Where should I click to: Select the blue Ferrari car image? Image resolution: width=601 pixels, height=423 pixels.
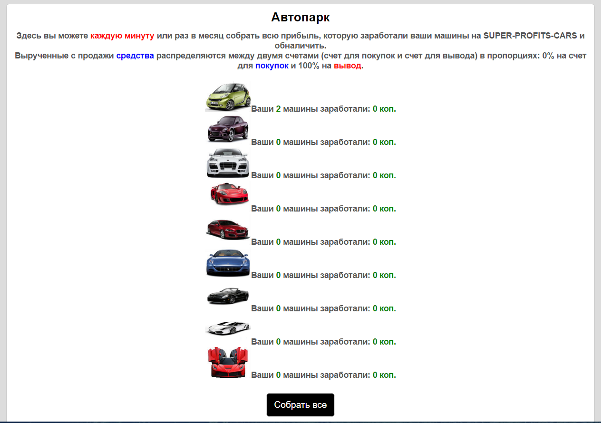[228, 263]
